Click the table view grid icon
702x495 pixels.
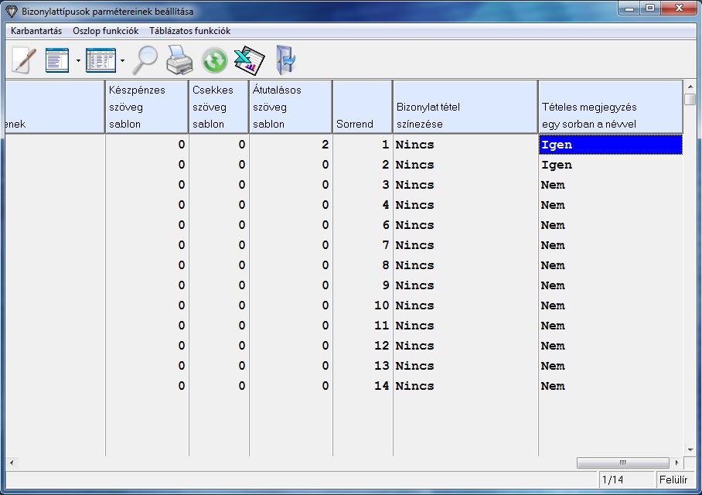[101, 60]
